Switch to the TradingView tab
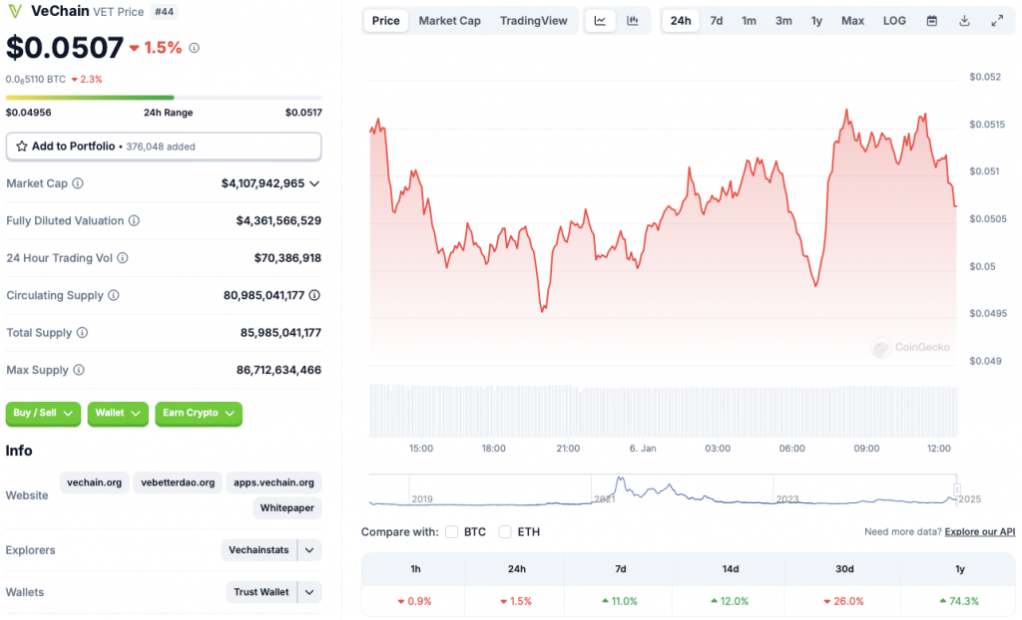Screen dimensions: 1022x620 534,21
